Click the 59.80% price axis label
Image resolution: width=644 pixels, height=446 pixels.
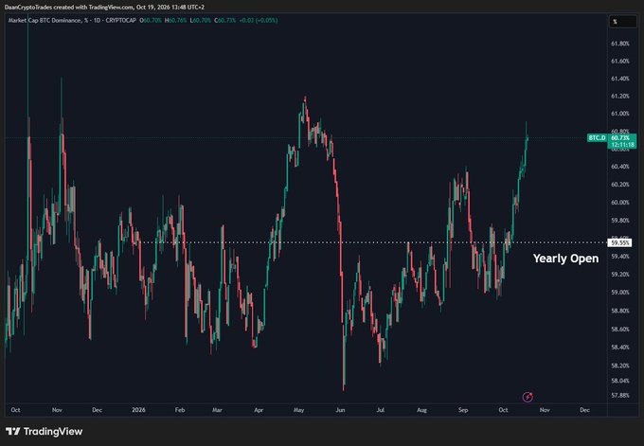[620, 220]
